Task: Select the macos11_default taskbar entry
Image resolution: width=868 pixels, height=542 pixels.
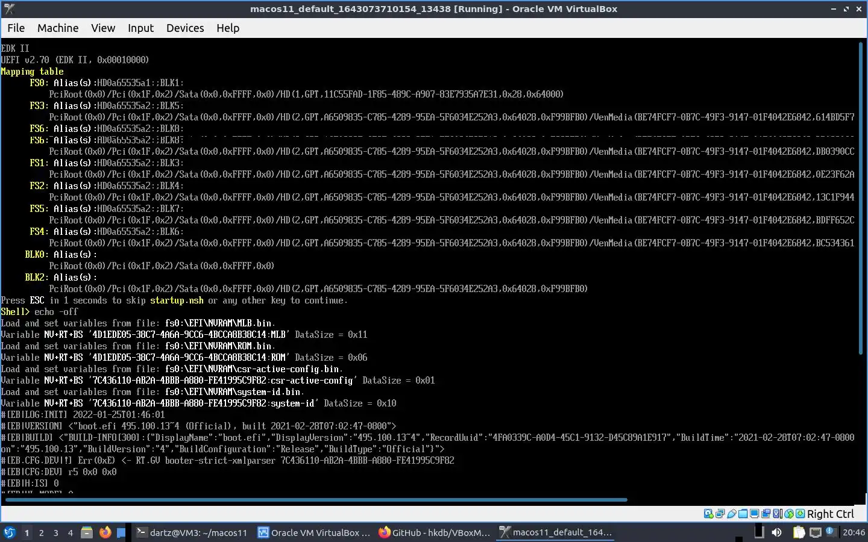Action: (x=556, y=532)
